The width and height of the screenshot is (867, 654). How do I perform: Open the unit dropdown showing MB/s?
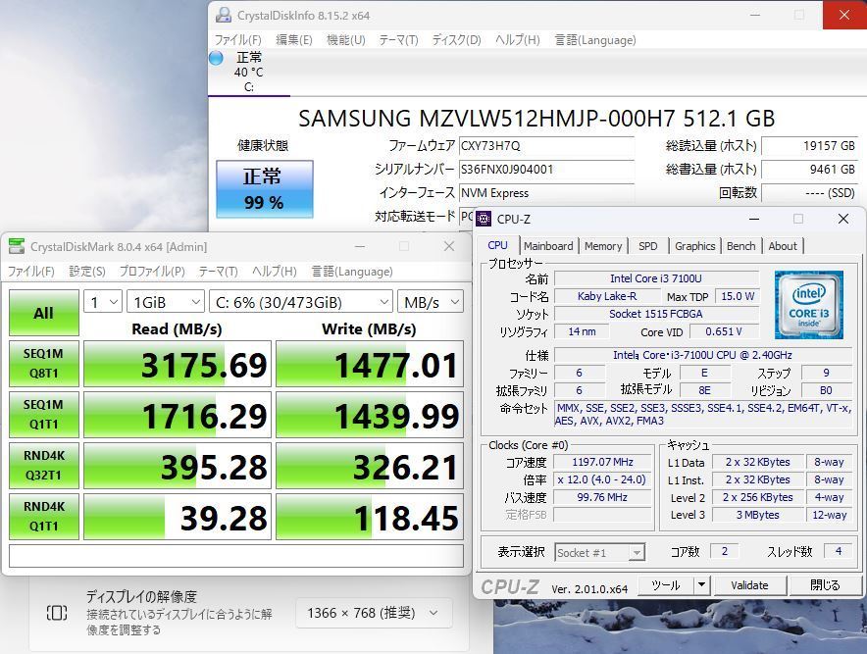[431, 302]
